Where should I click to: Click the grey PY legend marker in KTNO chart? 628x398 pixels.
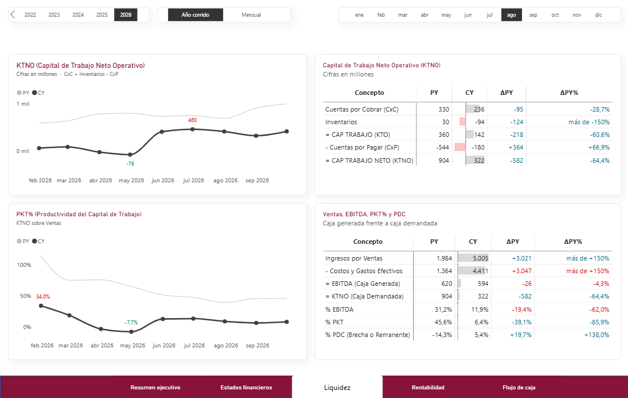[x=19, y=93]
